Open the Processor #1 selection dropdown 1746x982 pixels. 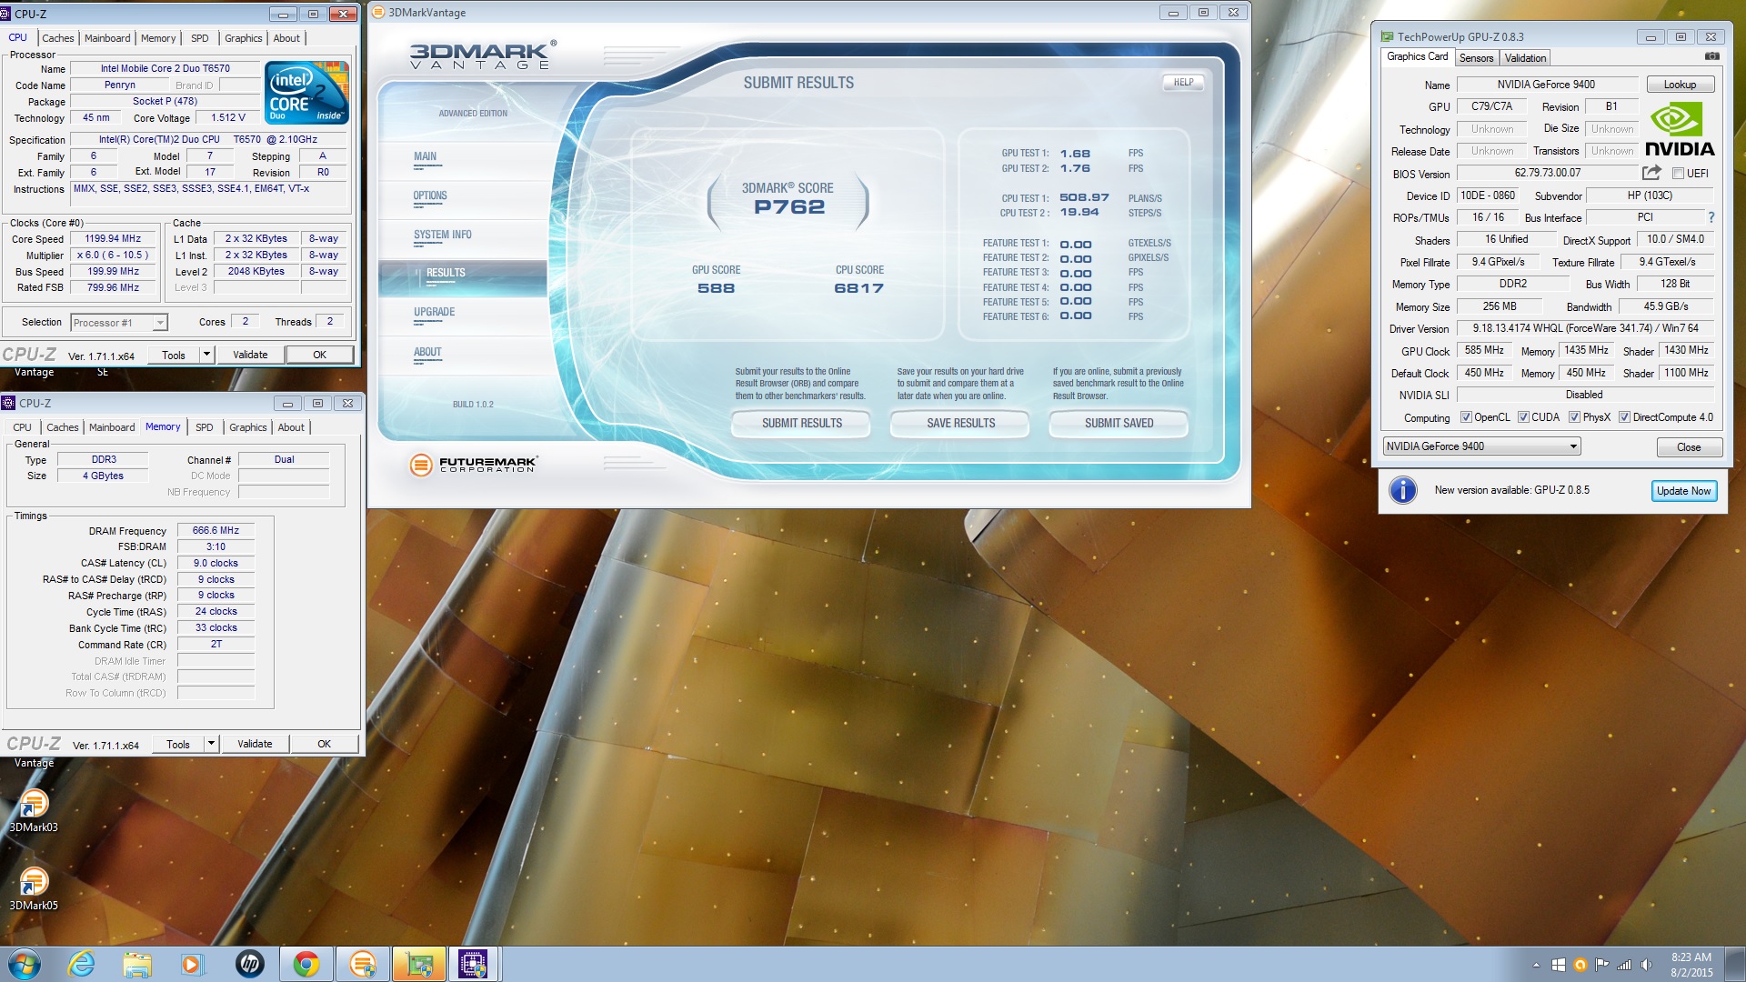coord(119,322)
